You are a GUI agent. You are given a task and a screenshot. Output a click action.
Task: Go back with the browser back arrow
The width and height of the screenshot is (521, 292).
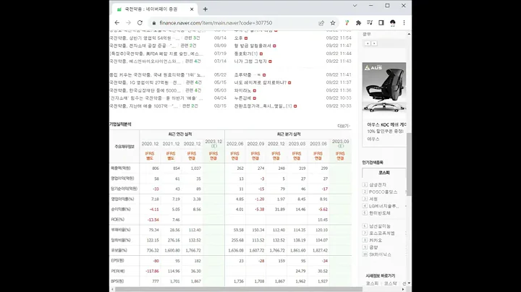(x=117, y=23)
